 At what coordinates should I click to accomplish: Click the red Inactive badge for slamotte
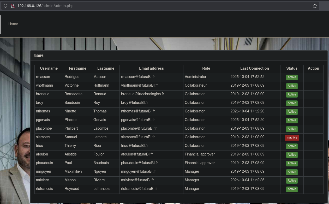(x=292, y=137)
